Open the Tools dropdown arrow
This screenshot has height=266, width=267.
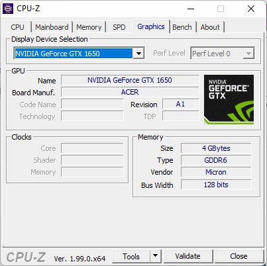click(x=156, y=256)
